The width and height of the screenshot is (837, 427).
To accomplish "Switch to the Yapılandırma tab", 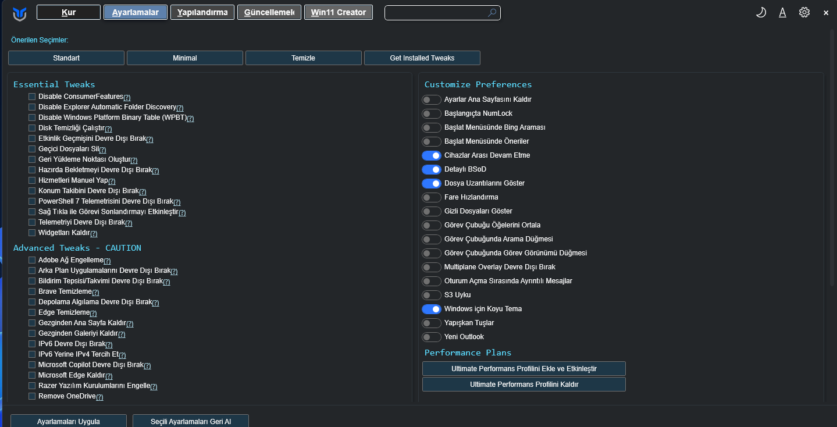I will click(x=202, y=12).
